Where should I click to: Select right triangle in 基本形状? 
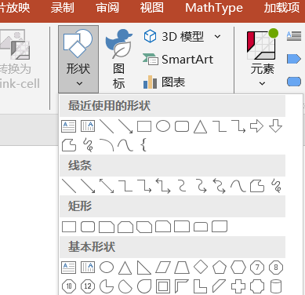coord(144,268)
